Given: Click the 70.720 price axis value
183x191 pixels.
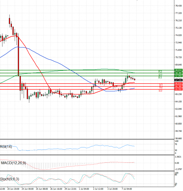Looking at the screenshot, I should coord(178,57).
